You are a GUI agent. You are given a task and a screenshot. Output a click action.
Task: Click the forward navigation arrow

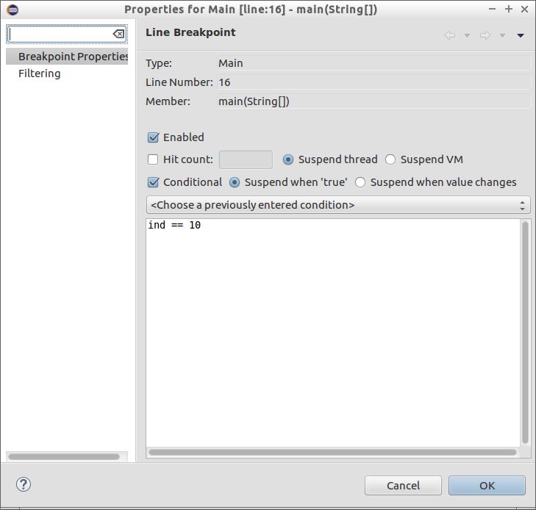485,35
